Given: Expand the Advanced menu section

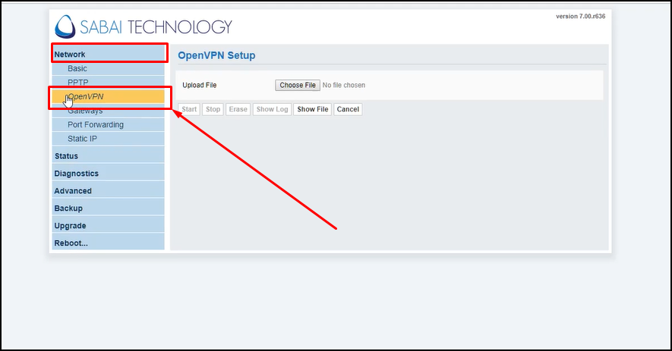Looking at the screenshot, I should click(73, 191).
